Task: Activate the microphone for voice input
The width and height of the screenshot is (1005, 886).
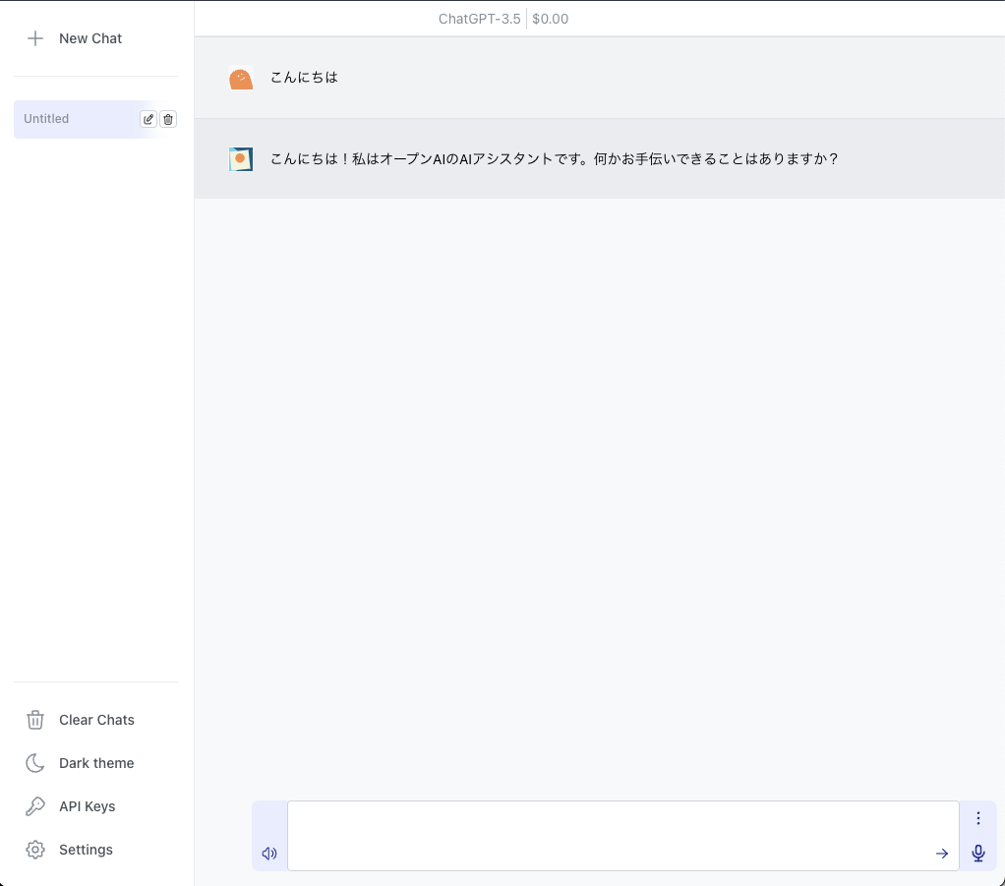Action: coord(977,854)
